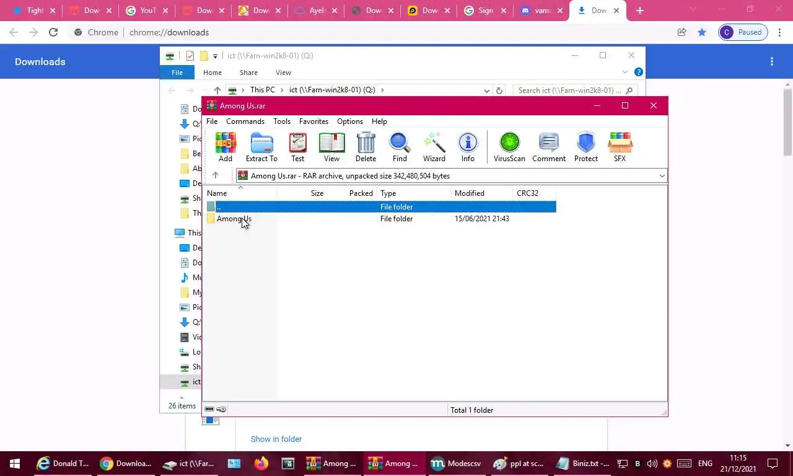The image size is (793, 476).
Task: Click the Comment toolbar icon
Action: click(549, 147)
